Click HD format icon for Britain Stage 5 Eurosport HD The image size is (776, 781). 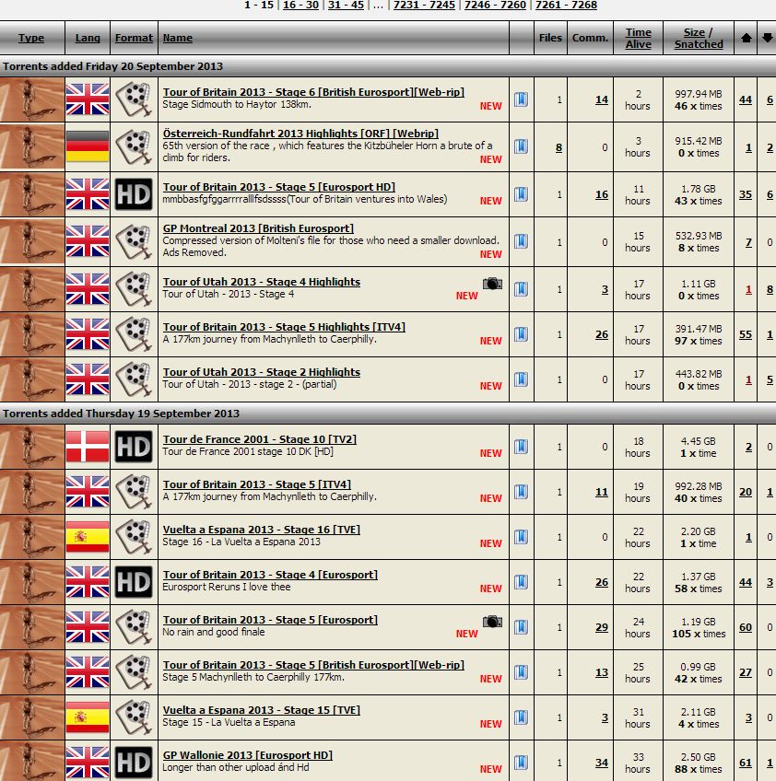click(x=134, y=194)
